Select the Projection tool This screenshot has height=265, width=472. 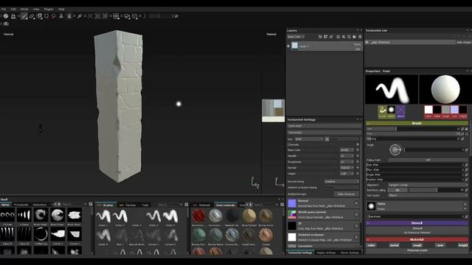39,16
